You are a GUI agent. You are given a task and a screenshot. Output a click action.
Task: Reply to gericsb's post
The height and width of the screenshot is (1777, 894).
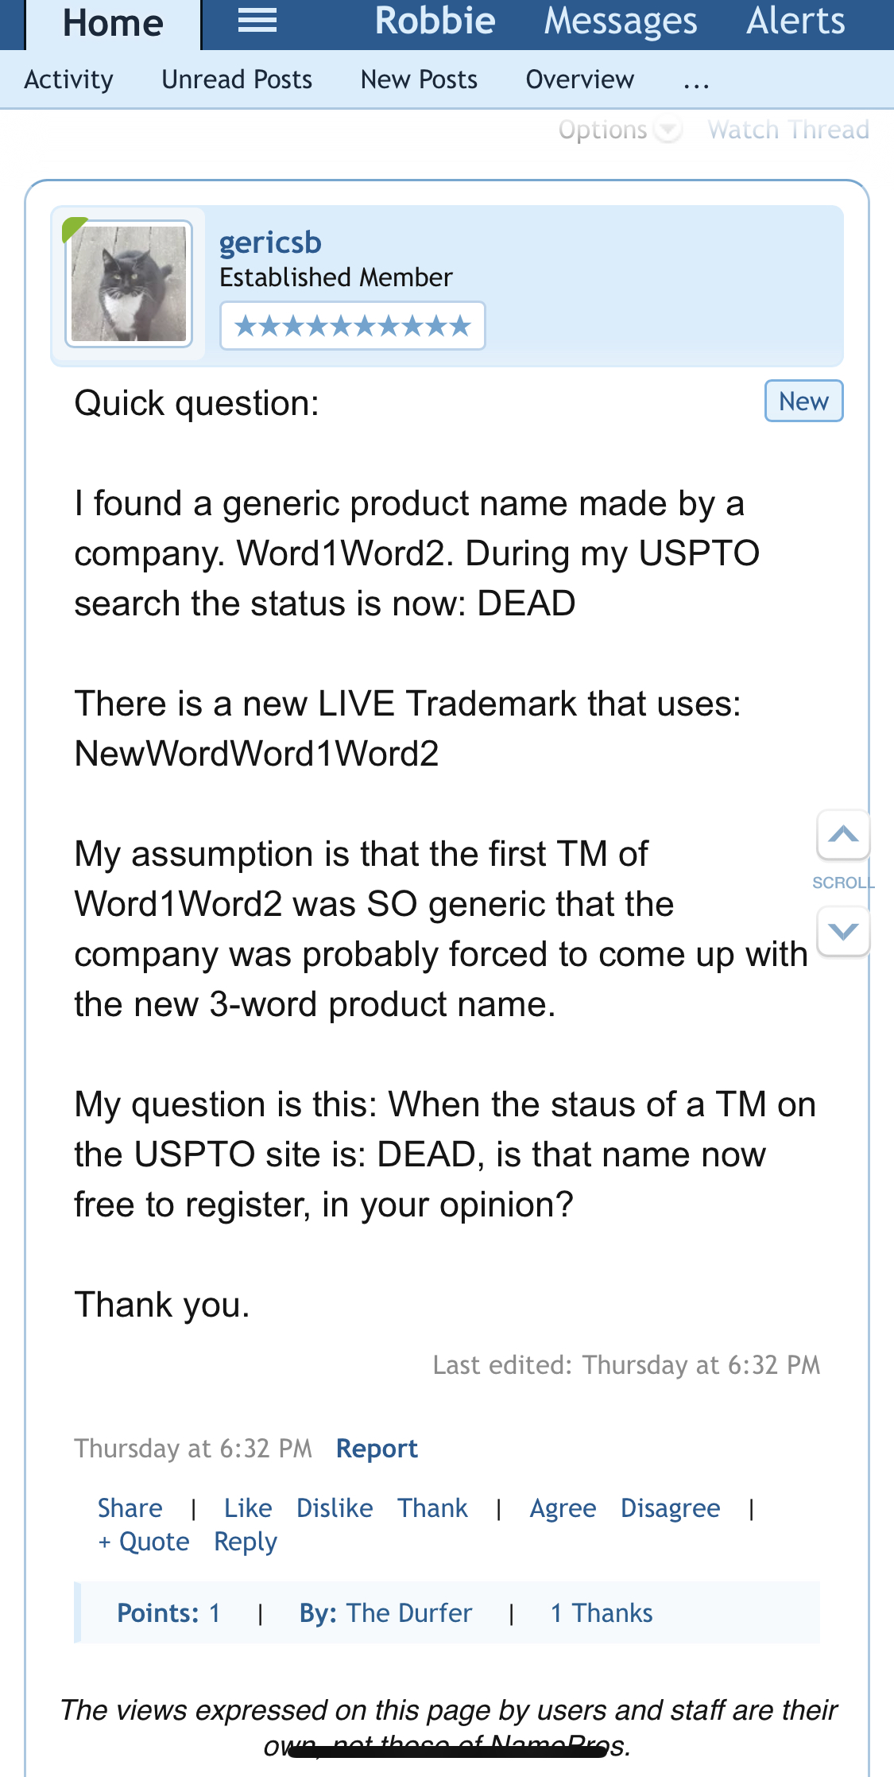(x=246, y=1542)
